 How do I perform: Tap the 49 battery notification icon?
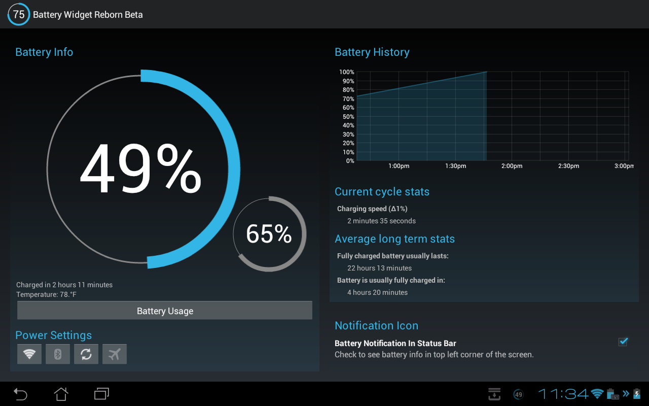pyautogui.click(x=518, y=394)
